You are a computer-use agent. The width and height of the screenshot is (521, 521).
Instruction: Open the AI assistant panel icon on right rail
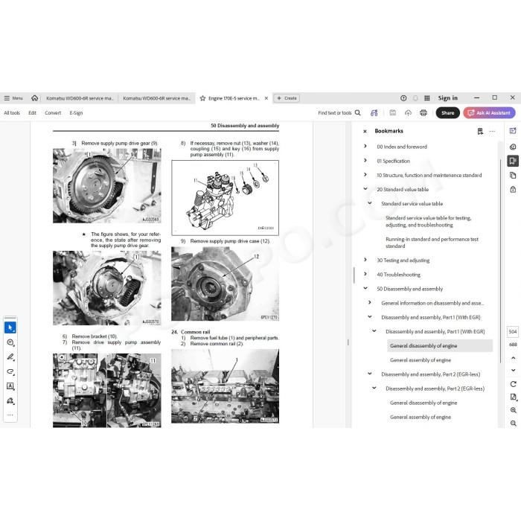(513, 131)
